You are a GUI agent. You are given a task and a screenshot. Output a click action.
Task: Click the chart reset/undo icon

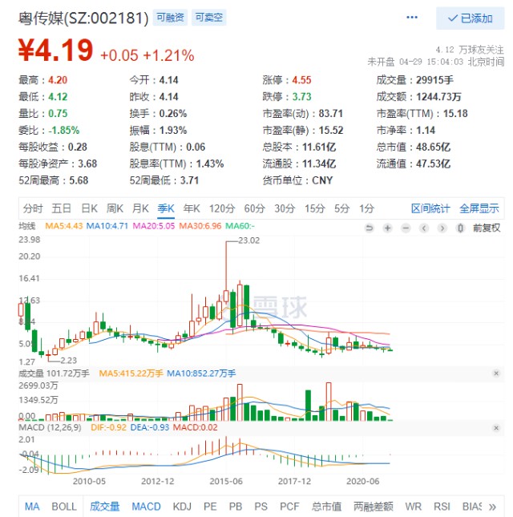tap(370, 228)
